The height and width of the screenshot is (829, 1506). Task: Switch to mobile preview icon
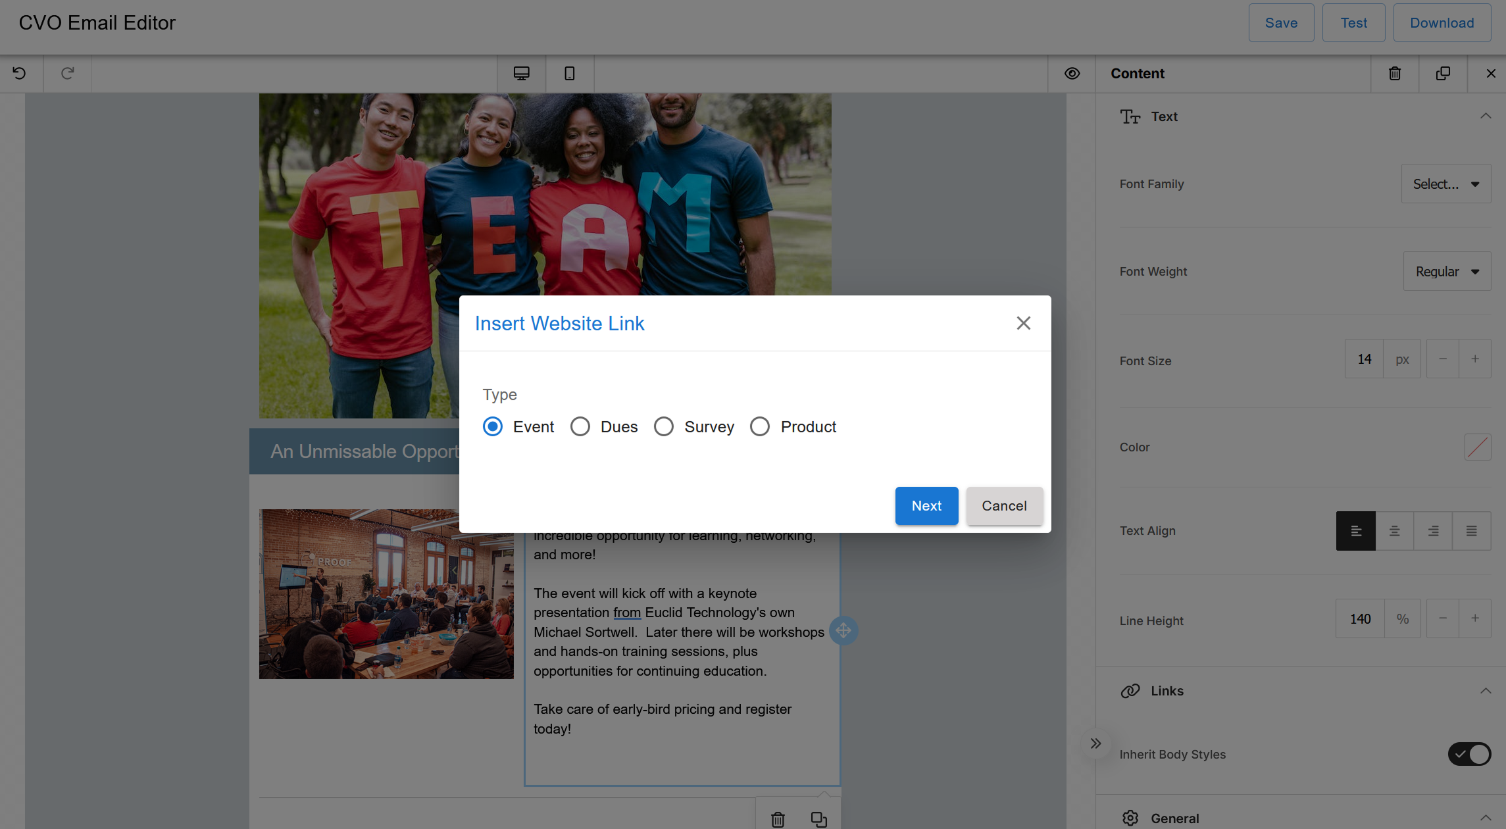(570, 73)
